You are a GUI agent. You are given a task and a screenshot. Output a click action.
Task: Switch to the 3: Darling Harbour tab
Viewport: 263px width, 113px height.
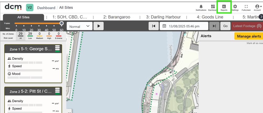163,17
